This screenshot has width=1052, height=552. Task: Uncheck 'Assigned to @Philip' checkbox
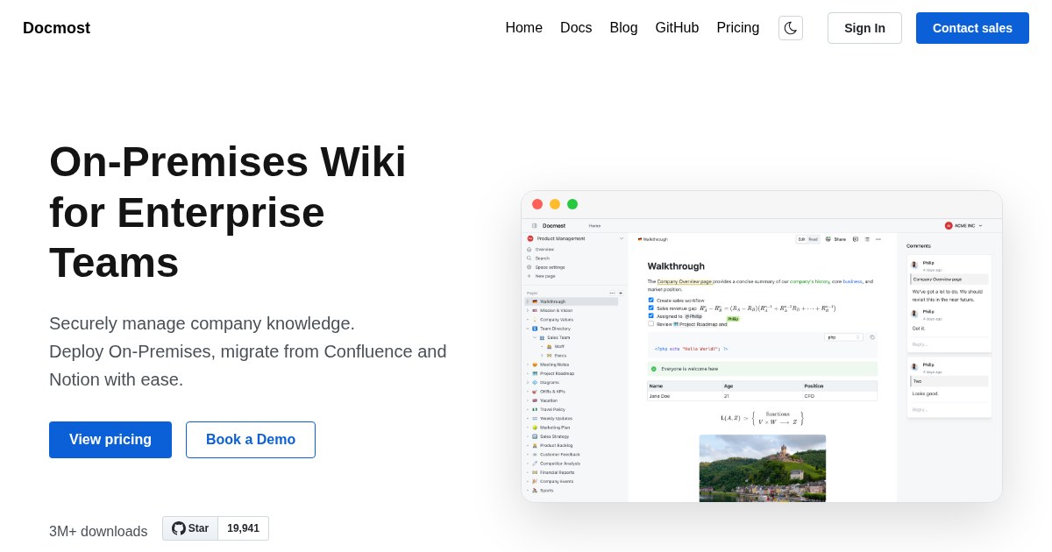click(x=650, y=315)
